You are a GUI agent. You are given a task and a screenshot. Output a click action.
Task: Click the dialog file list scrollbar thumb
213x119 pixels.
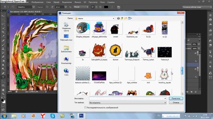pos(182,70)
